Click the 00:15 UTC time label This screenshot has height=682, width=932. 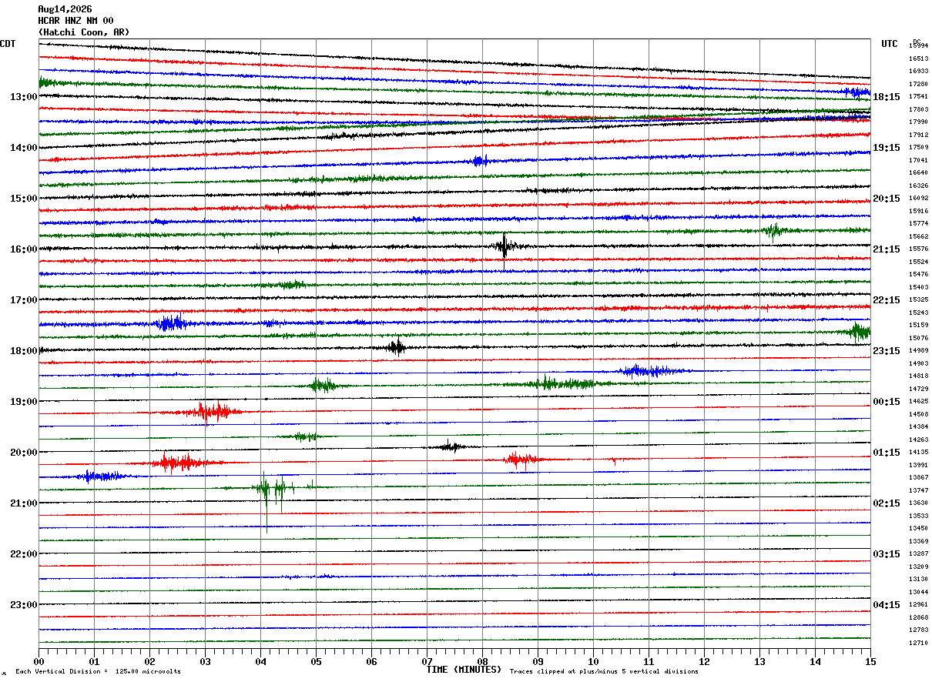point(887,402)
